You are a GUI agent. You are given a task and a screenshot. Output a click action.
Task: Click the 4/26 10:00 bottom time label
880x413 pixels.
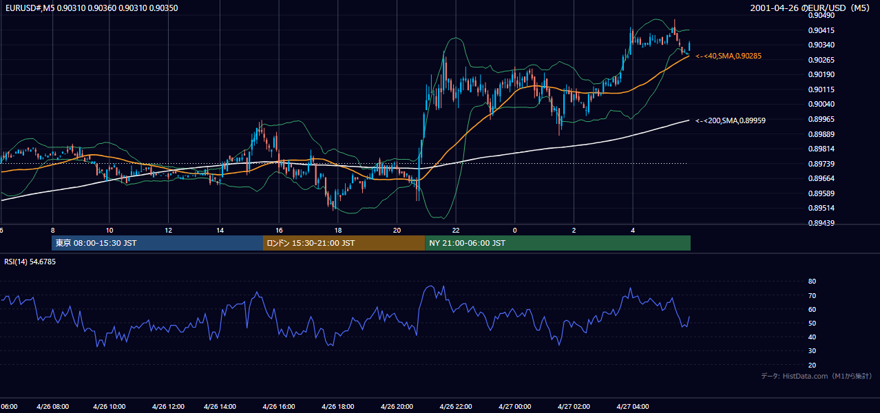pyautogui.click(x=109, y=407)
